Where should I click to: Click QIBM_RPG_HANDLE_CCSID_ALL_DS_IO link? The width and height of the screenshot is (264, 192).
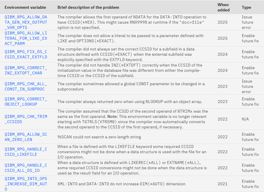[26, 168]
